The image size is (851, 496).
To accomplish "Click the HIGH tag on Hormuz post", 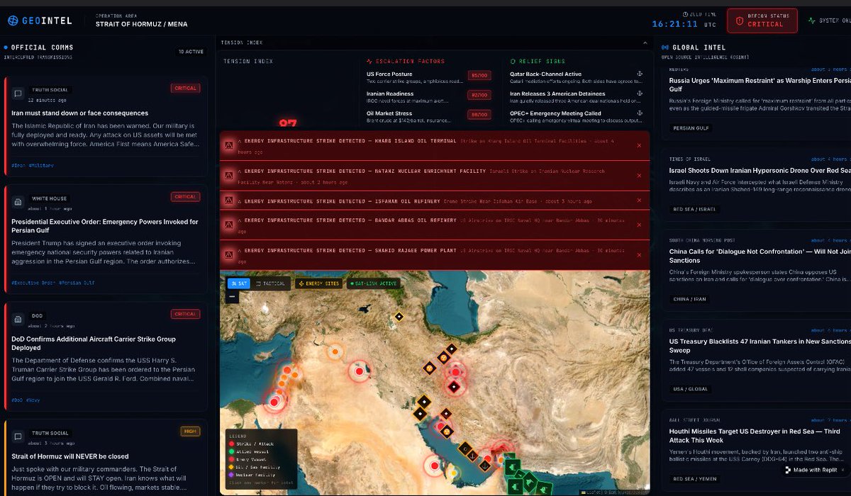I will point(190,431).
